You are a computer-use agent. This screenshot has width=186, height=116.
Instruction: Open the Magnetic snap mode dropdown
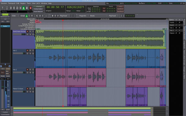tap(83, 16)
